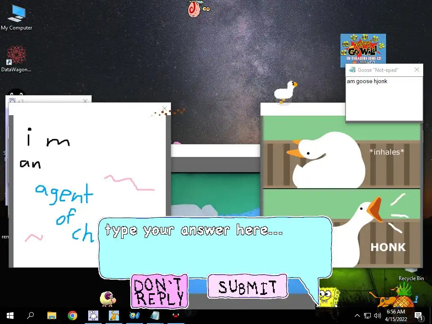Screen dimensions: 432x324
Task: Launch Google Chrome from taskbar
Action: [x=73, y=316]
